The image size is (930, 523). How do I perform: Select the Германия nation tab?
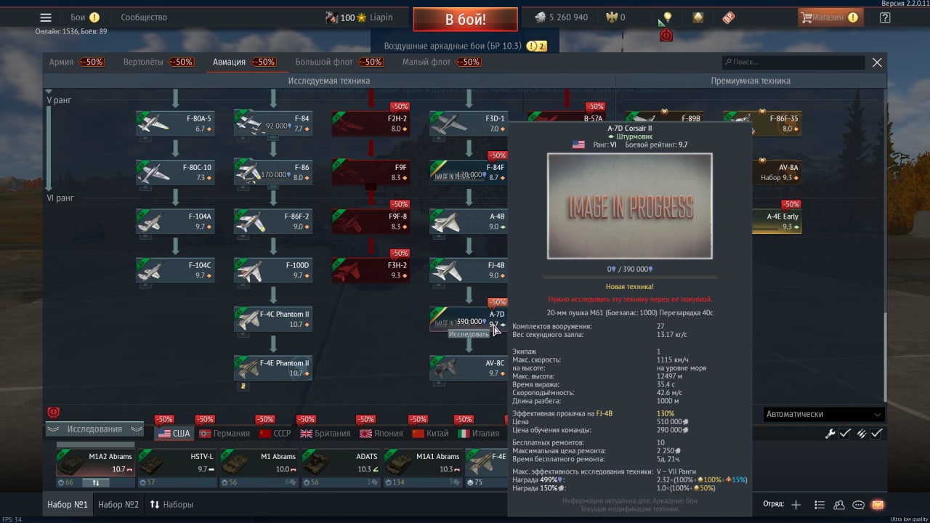coord(224,433)
